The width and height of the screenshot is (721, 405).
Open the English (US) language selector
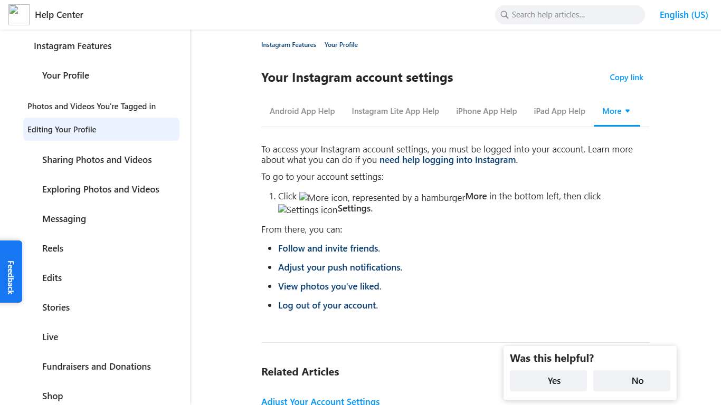pyautogui.click(x=684, y=15)
